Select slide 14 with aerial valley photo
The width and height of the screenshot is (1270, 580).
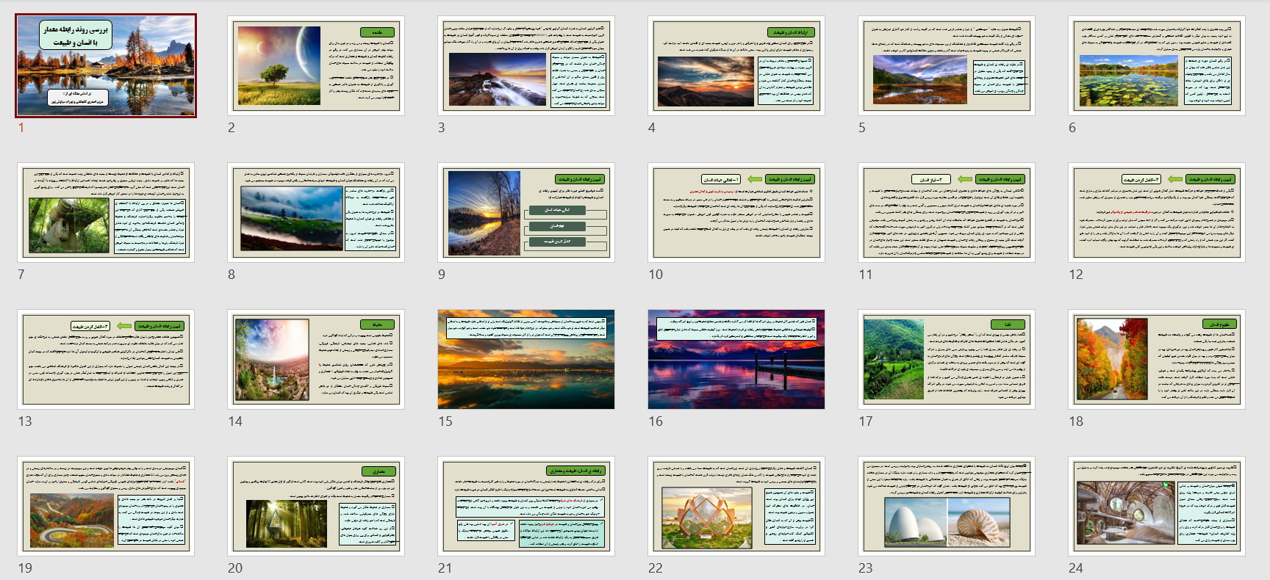[x=316, y=359]
